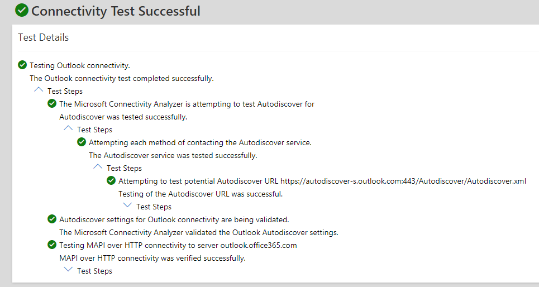Click the Test Details heading

44,37
